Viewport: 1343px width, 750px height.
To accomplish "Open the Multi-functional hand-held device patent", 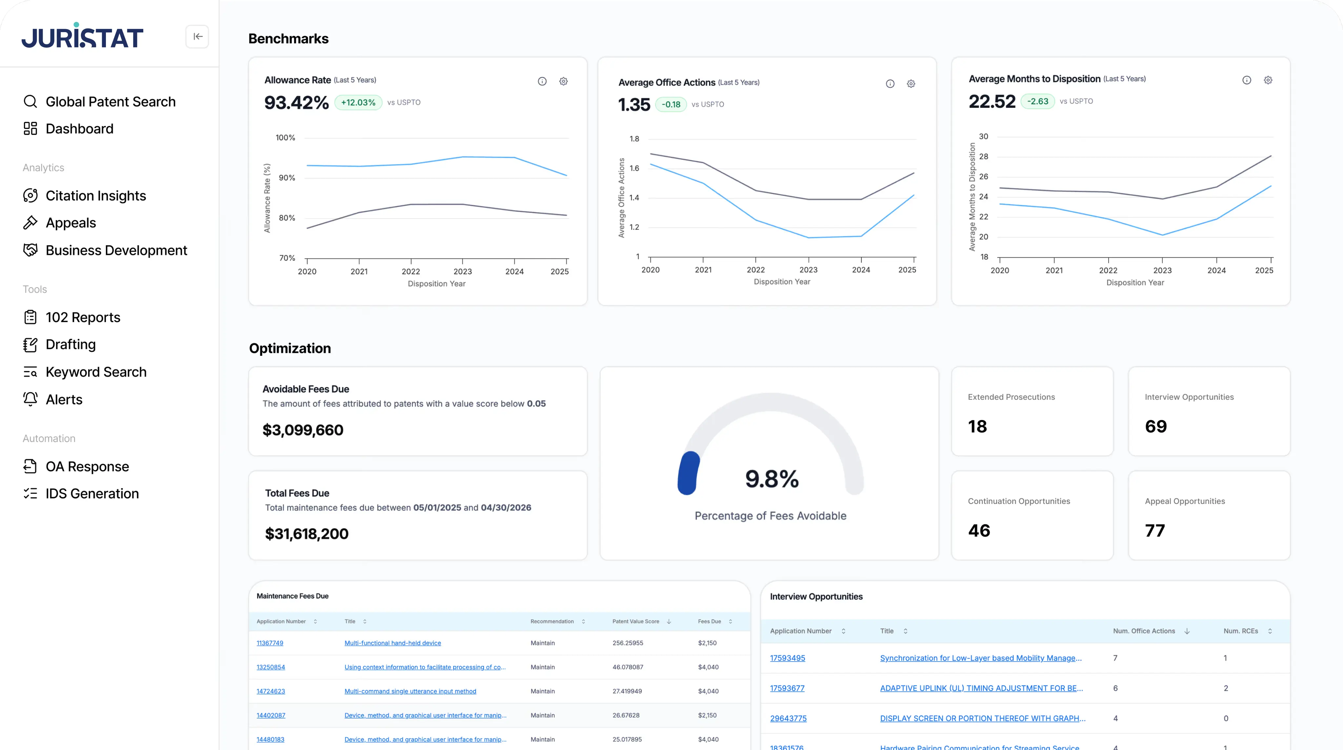I will click(392, 643).
